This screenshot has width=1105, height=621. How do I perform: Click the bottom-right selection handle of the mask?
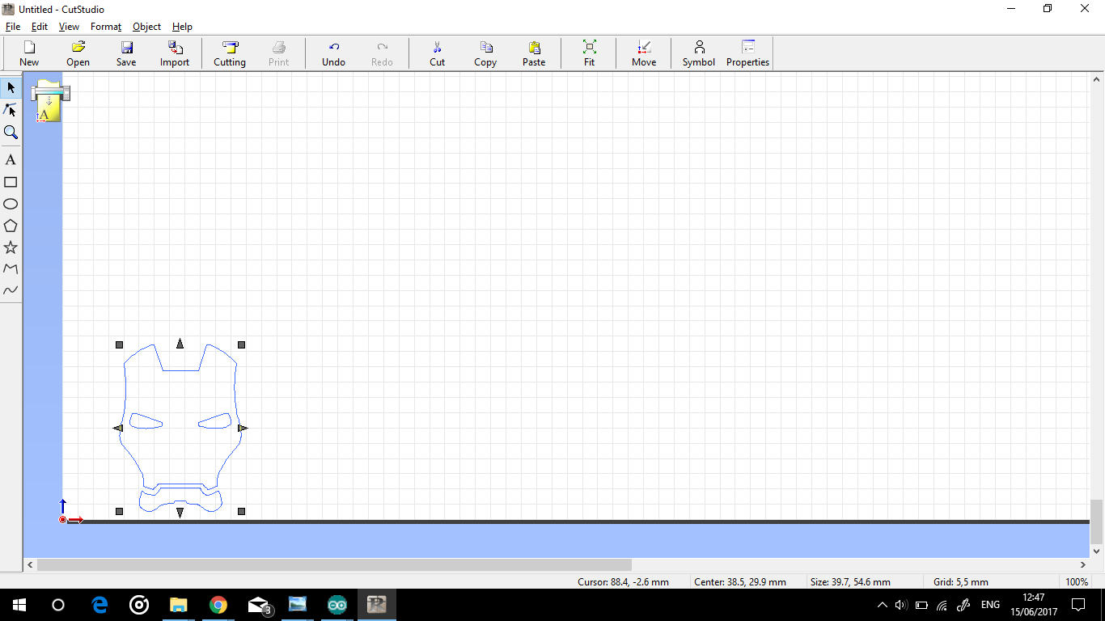coord(241,511)
